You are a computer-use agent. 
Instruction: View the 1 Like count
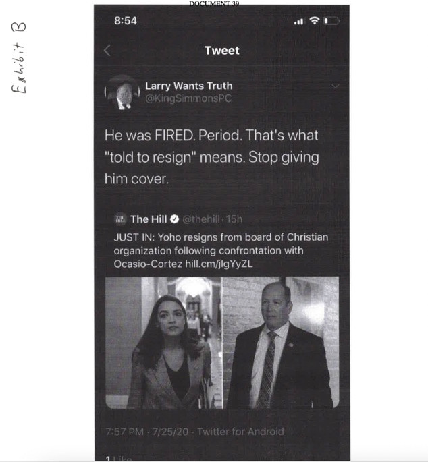coord(119,459)
